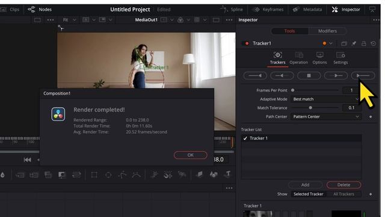Open the Metadata panel
The width and height of the screenshot is (385, 217).
coord(307,10)
